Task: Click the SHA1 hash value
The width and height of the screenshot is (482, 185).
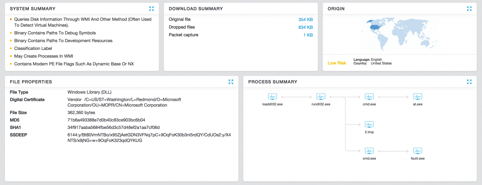Action: pyautogui.click(x=114, y=127)
